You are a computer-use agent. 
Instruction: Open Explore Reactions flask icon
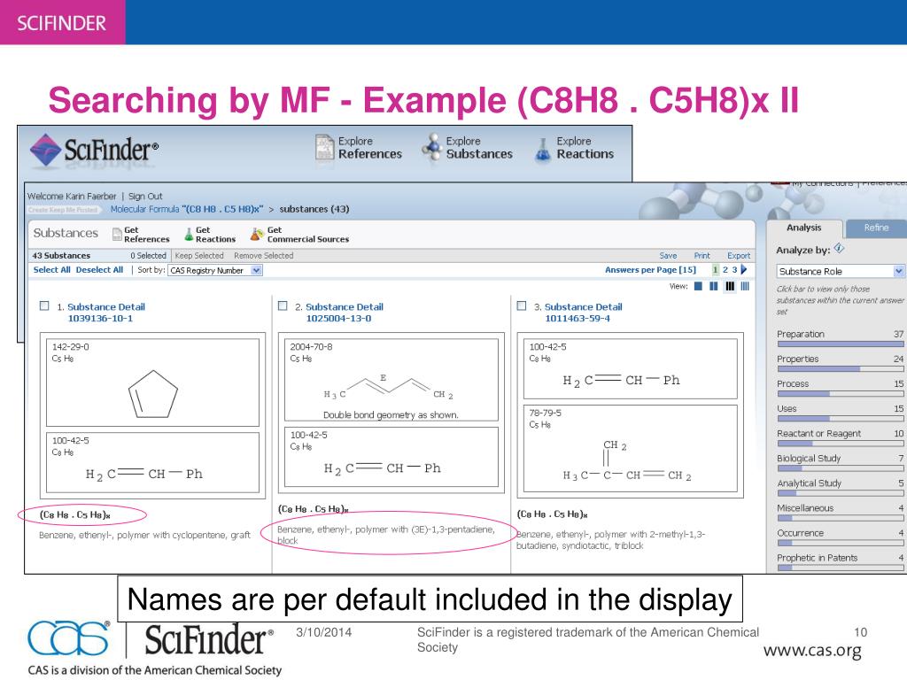[543, 149]
